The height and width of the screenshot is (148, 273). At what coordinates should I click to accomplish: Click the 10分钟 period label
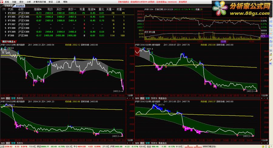tap(265, 96)
